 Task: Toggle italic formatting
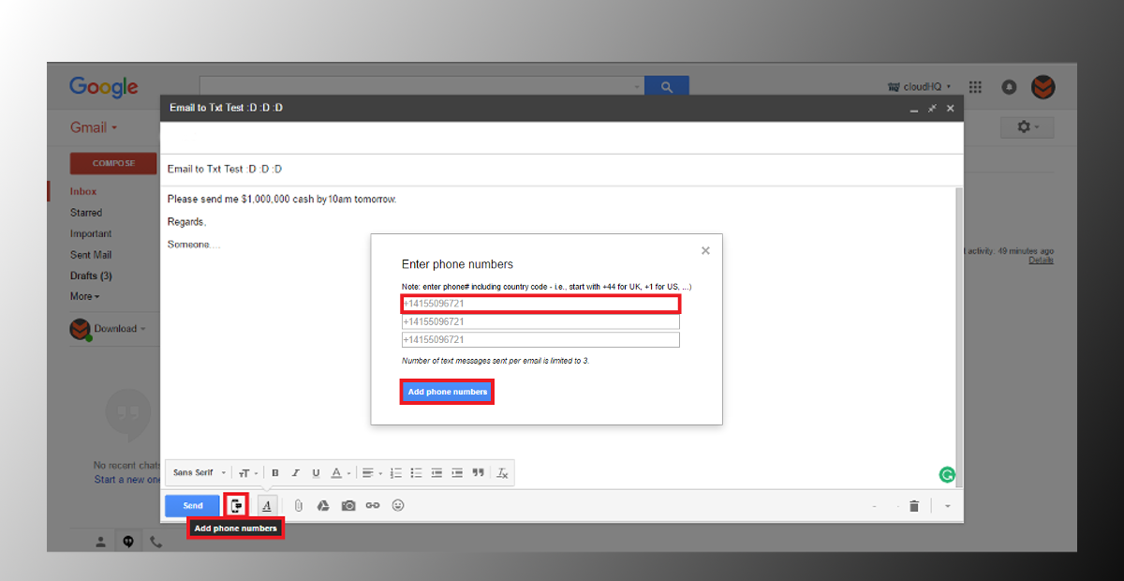pyautogui.click(x=296, y=473)
